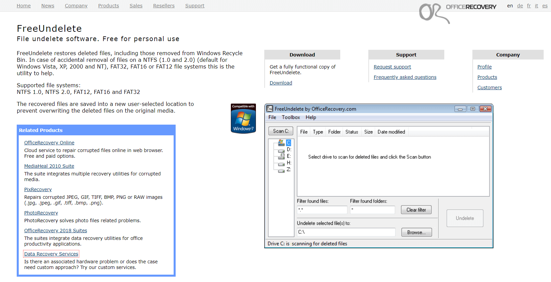This screenshot has width=551, height=282.
Task: Select the Z: drive icon
Action: [281, 170]
